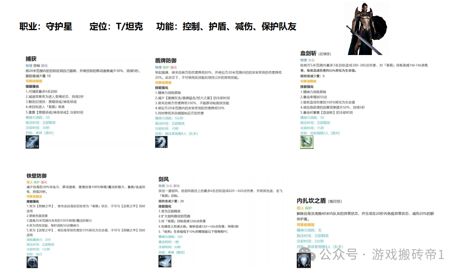
Task: Click the 盾牌防御 skill icon
Action: [161, 142]
